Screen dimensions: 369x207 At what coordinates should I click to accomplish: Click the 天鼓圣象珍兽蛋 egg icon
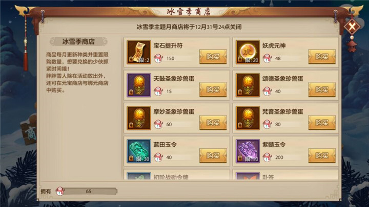pyautogui.click(x=138, y=85)
